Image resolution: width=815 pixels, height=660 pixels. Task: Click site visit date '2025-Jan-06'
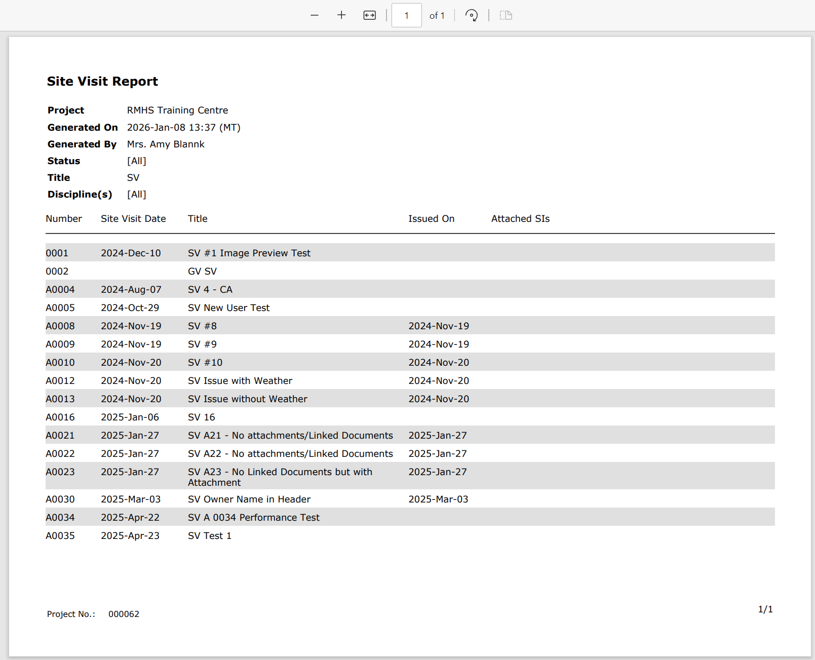point(130,417)
